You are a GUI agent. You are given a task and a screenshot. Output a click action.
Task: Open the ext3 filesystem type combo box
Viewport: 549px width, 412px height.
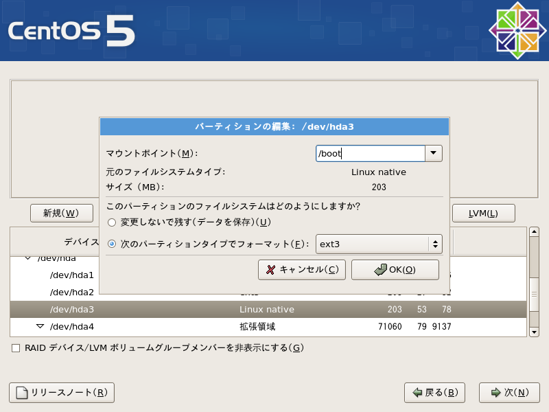379,244
